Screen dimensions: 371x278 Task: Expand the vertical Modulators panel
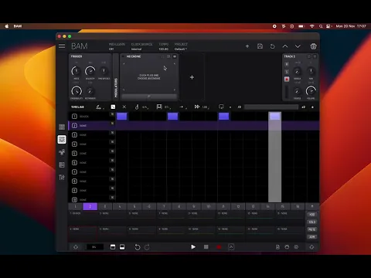point(116,77)
